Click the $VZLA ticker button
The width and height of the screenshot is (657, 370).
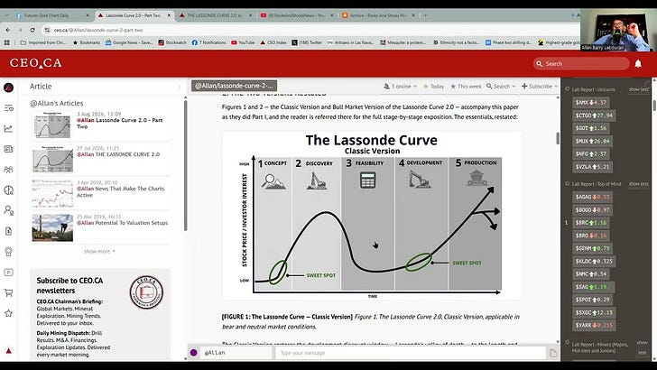[592, 166]
